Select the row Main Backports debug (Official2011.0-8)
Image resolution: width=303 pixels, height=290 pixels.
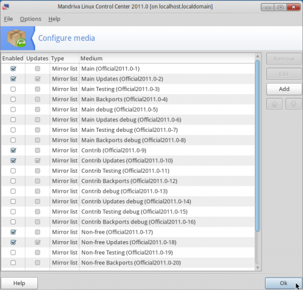pos(128,140)
